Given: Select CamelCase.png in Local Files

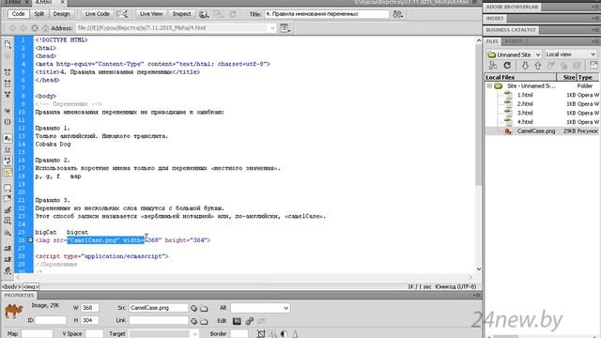Looking at the screenshot, I should pos(536,131).
